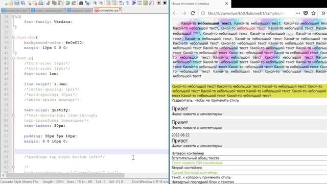This screenshot has width=327, height=184.
Task: Click the green 'Текст первого DIV контейнера' text
Action: tap(197, 163)
